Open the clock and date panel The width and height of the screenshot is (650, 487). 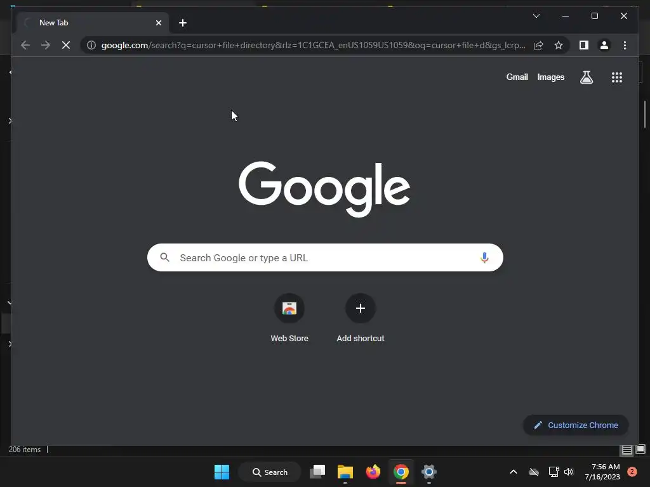(602, 472)
